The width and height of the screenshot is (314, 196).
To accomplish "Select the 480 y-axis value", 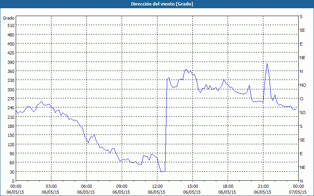I will (x=11, y=35).
